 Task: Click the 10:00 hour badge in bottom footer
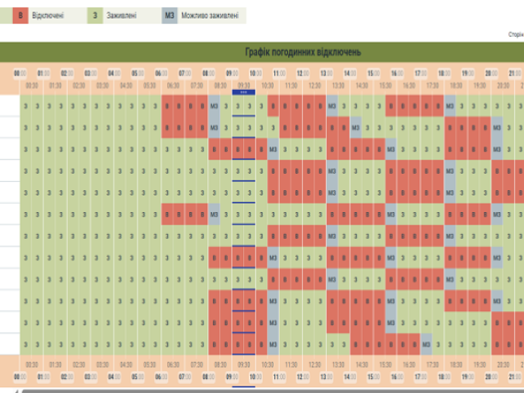click(255, 377)
